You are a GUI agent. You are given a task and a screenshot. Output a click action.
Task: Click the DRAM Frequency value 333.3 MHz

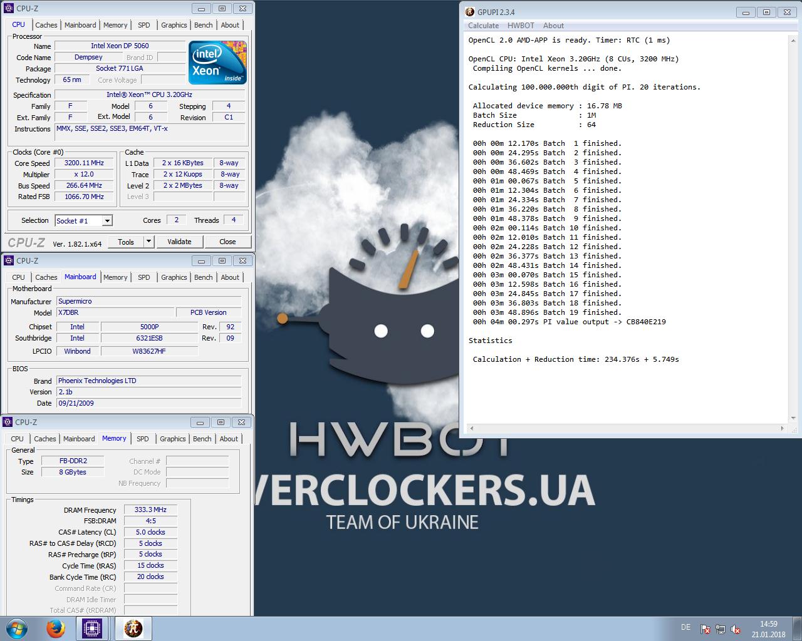150,510
